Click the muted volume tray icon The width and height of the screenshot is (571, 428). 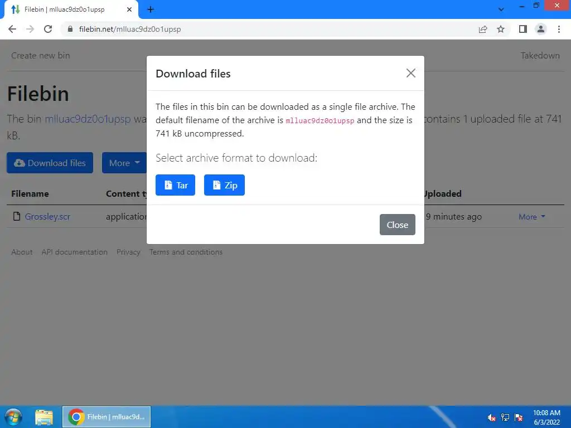(492, 417)
